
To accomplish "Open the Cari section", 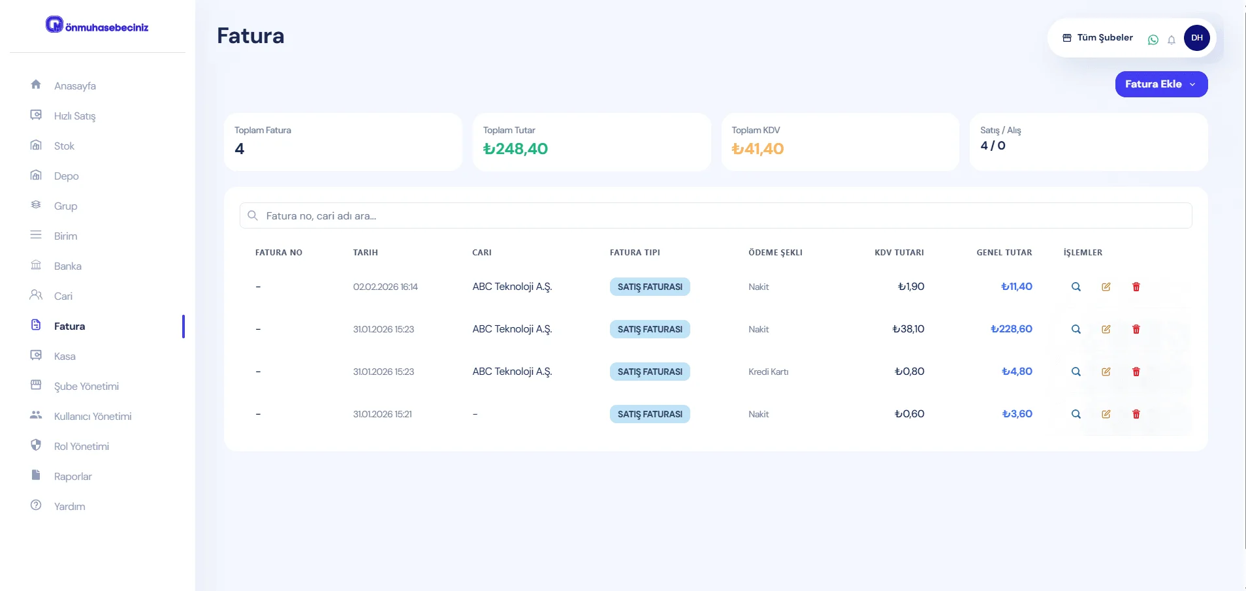I will tap(63, 296).
